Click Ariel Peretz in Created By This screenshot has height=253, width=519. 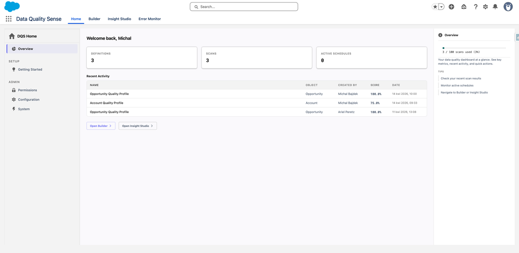[x=347, y=112]
